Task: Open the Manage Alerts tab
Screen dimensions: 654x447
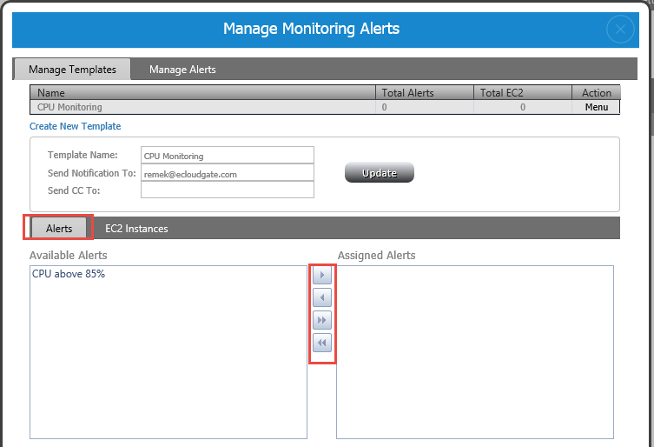Action: [x=182, y=70]
